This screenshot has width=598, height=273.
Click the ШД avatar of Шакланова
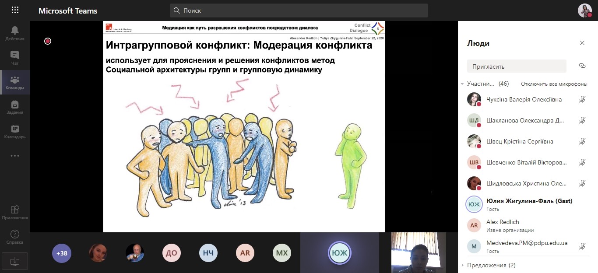click(474, 120)
